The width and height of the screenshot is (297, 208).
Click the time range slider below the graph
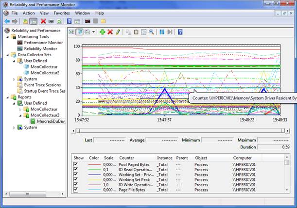pos(181,130)
